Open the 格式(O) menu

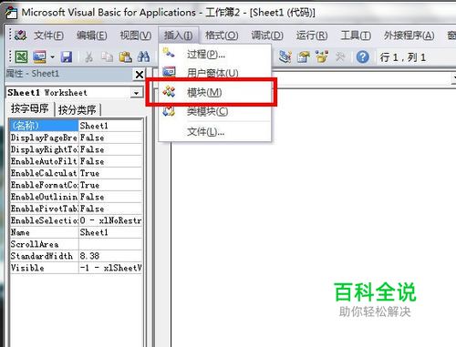coord(222,36)
